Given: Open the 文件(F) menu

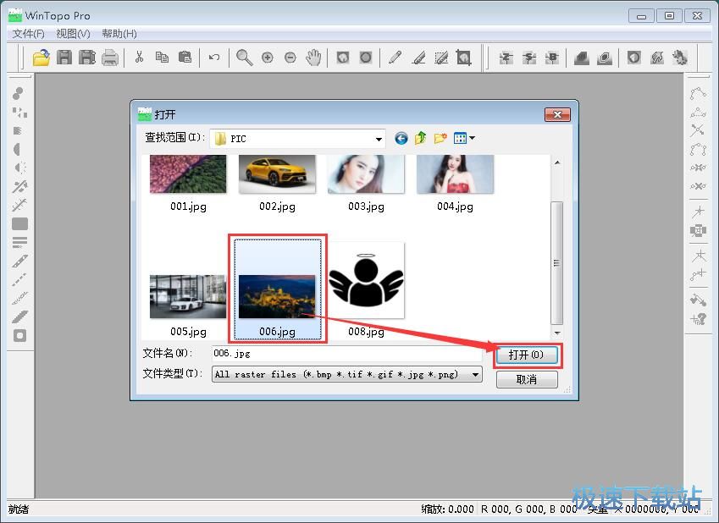Looking at the screenshot, I should pyautogui.click(x=29, y=34).
